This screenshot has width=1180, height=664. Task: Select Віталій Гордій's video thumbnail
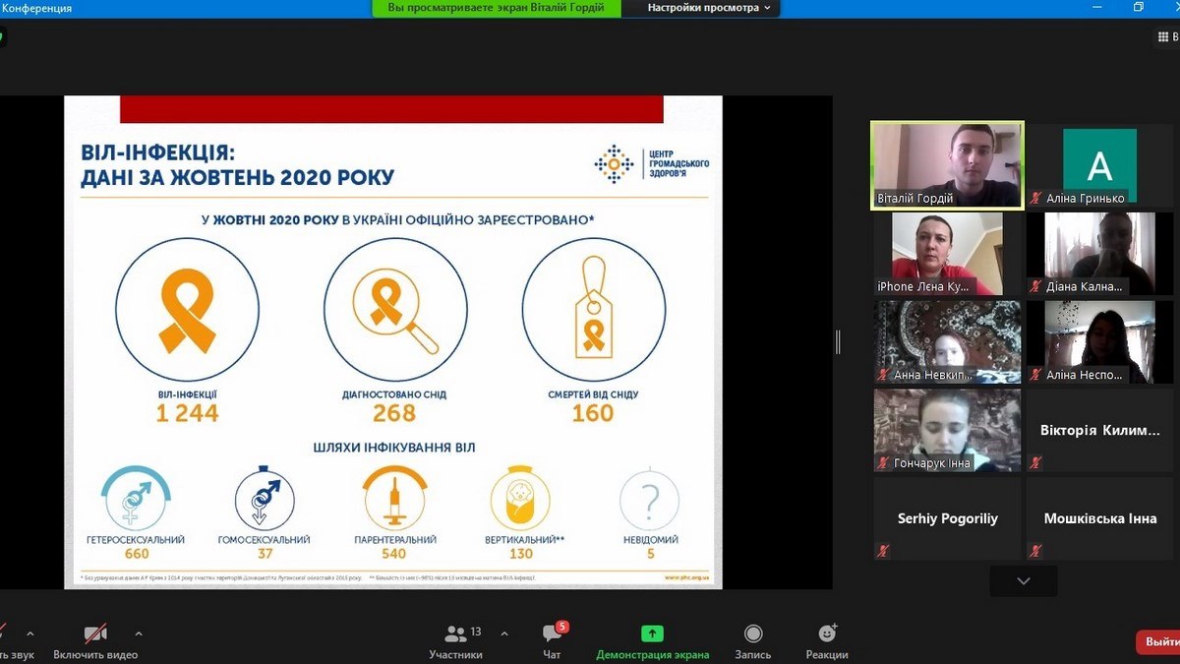947,164
